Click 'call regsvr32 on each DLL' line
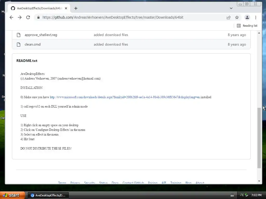The height and width of the screenshot is (199, 266). 54,106
